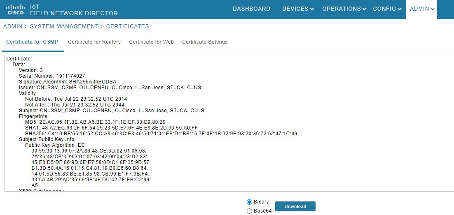Open the Admin dropdown menu
Viewport: 454px width, 215px height.
pyautogui.click(x=422, y=9)
